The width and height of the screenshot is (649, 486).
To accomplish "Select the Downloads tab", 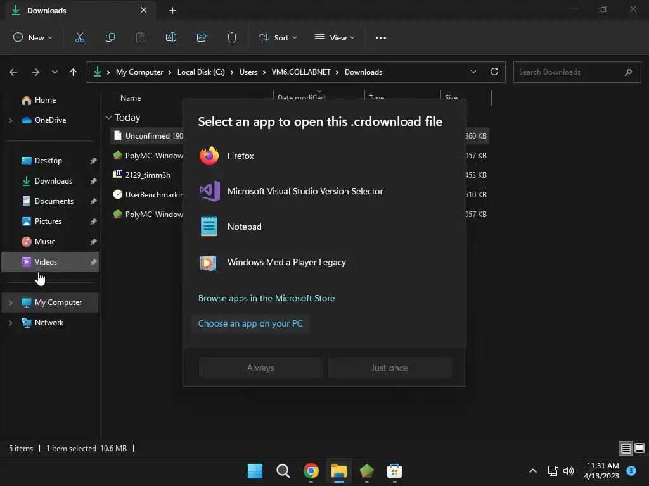I will (x=80, y=11).
